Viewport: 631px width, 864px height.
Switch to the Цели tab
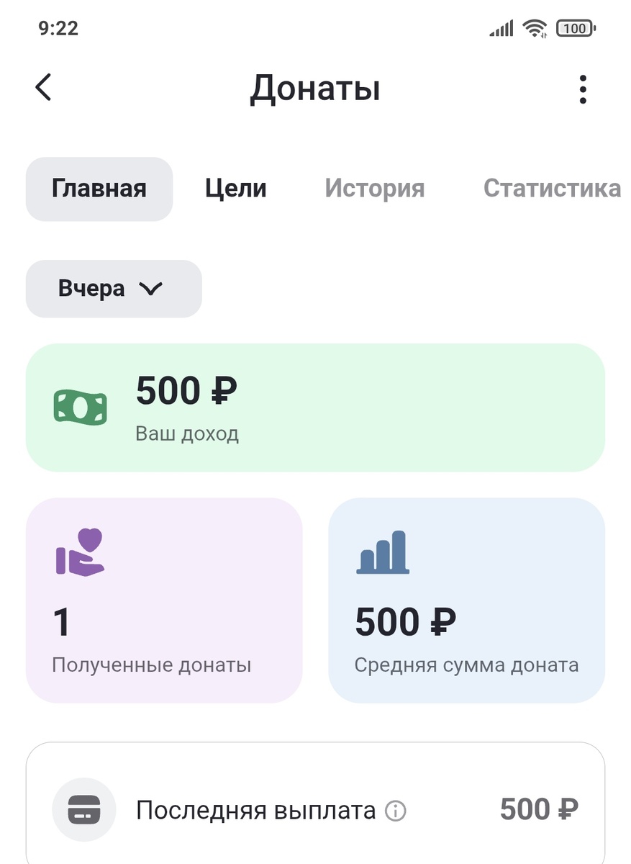pos(235,189)
